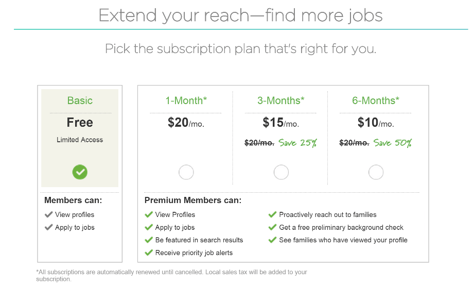
Task: Click checkmark for Be featured in search results
Action: point(149,240)
